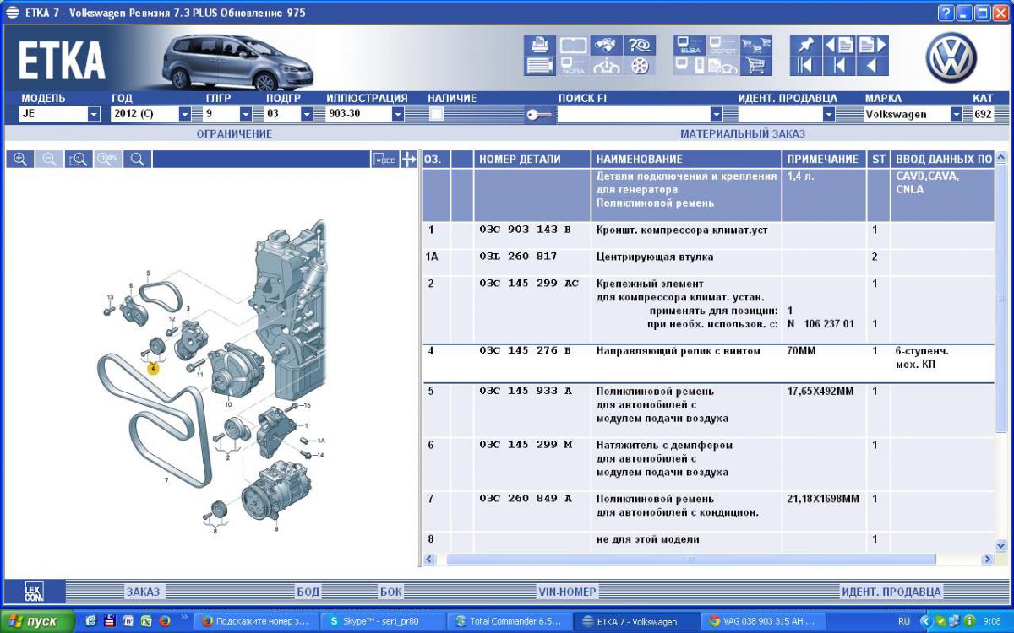1014x633 pixels.
Task: Open the single shopping cart order icon
Action: (755, 66)
